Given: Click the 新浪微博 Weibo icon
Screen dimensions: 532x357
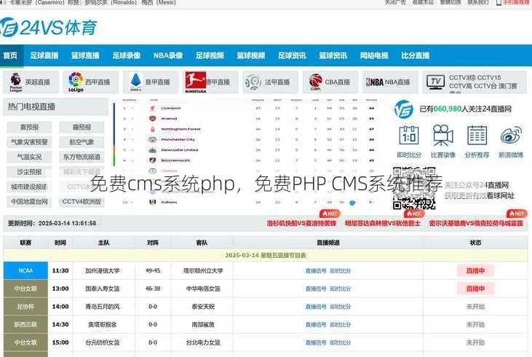Looking at the screenshot, I should click(x=511, y=136).
